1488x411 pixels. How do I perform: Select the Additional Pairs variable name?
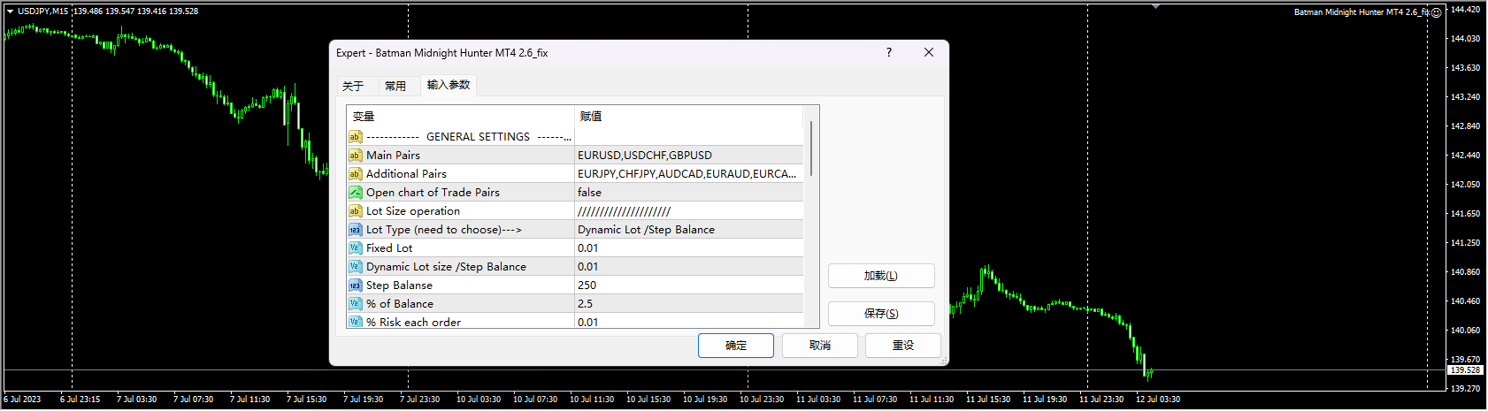(x=406, y=174)
